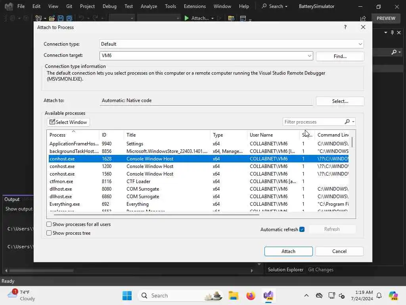Open File Explorer from taskbar
Screen dimensions: 406x305
(233, 295)
